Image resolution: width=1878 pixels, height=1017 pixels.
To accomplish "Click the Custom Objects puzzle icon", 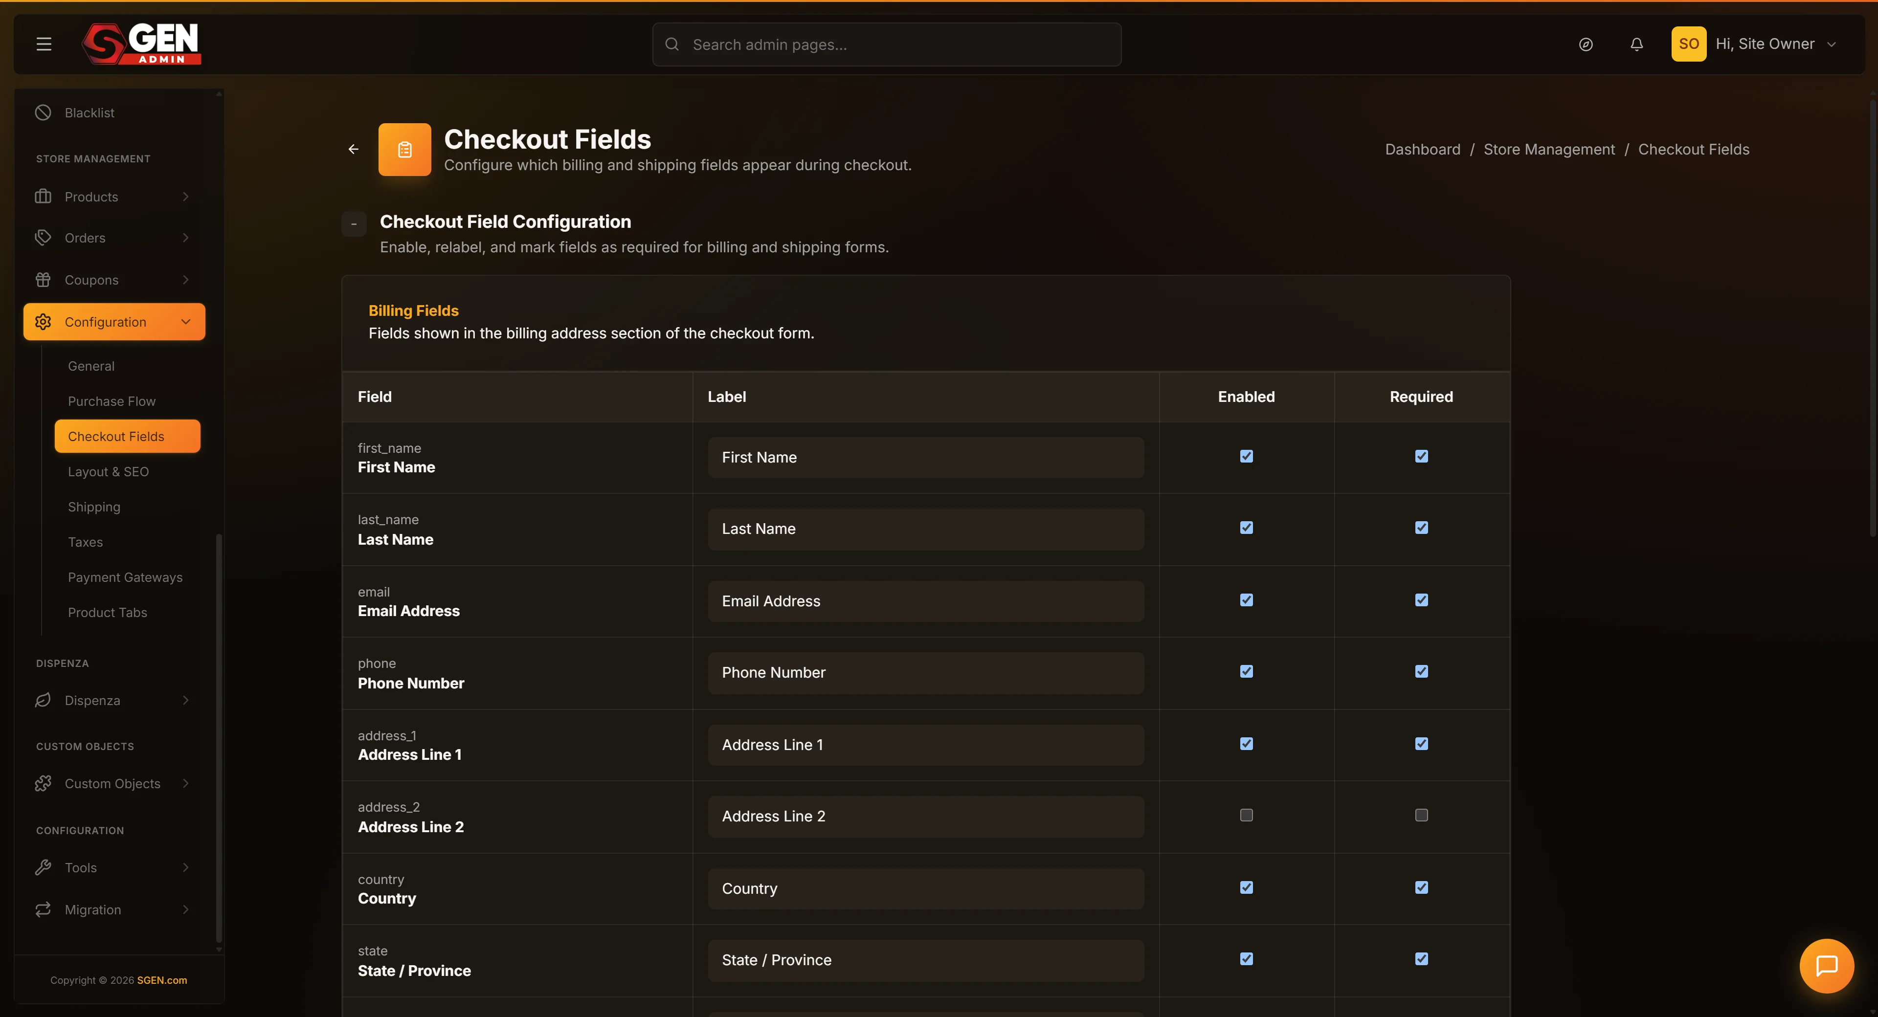I will (43, 783).
